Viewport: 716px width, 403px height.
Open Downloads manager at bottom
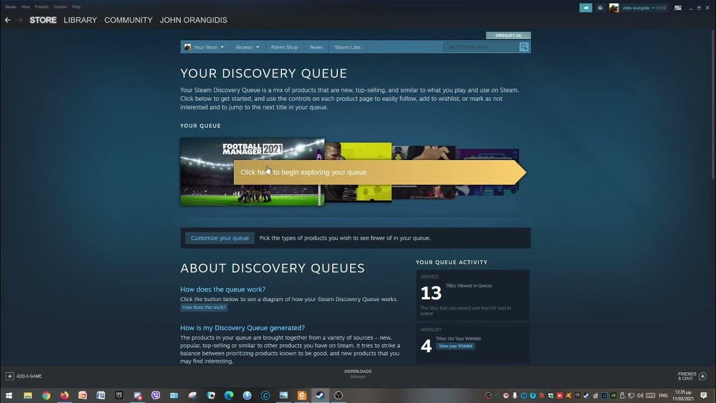coord(357,374)
